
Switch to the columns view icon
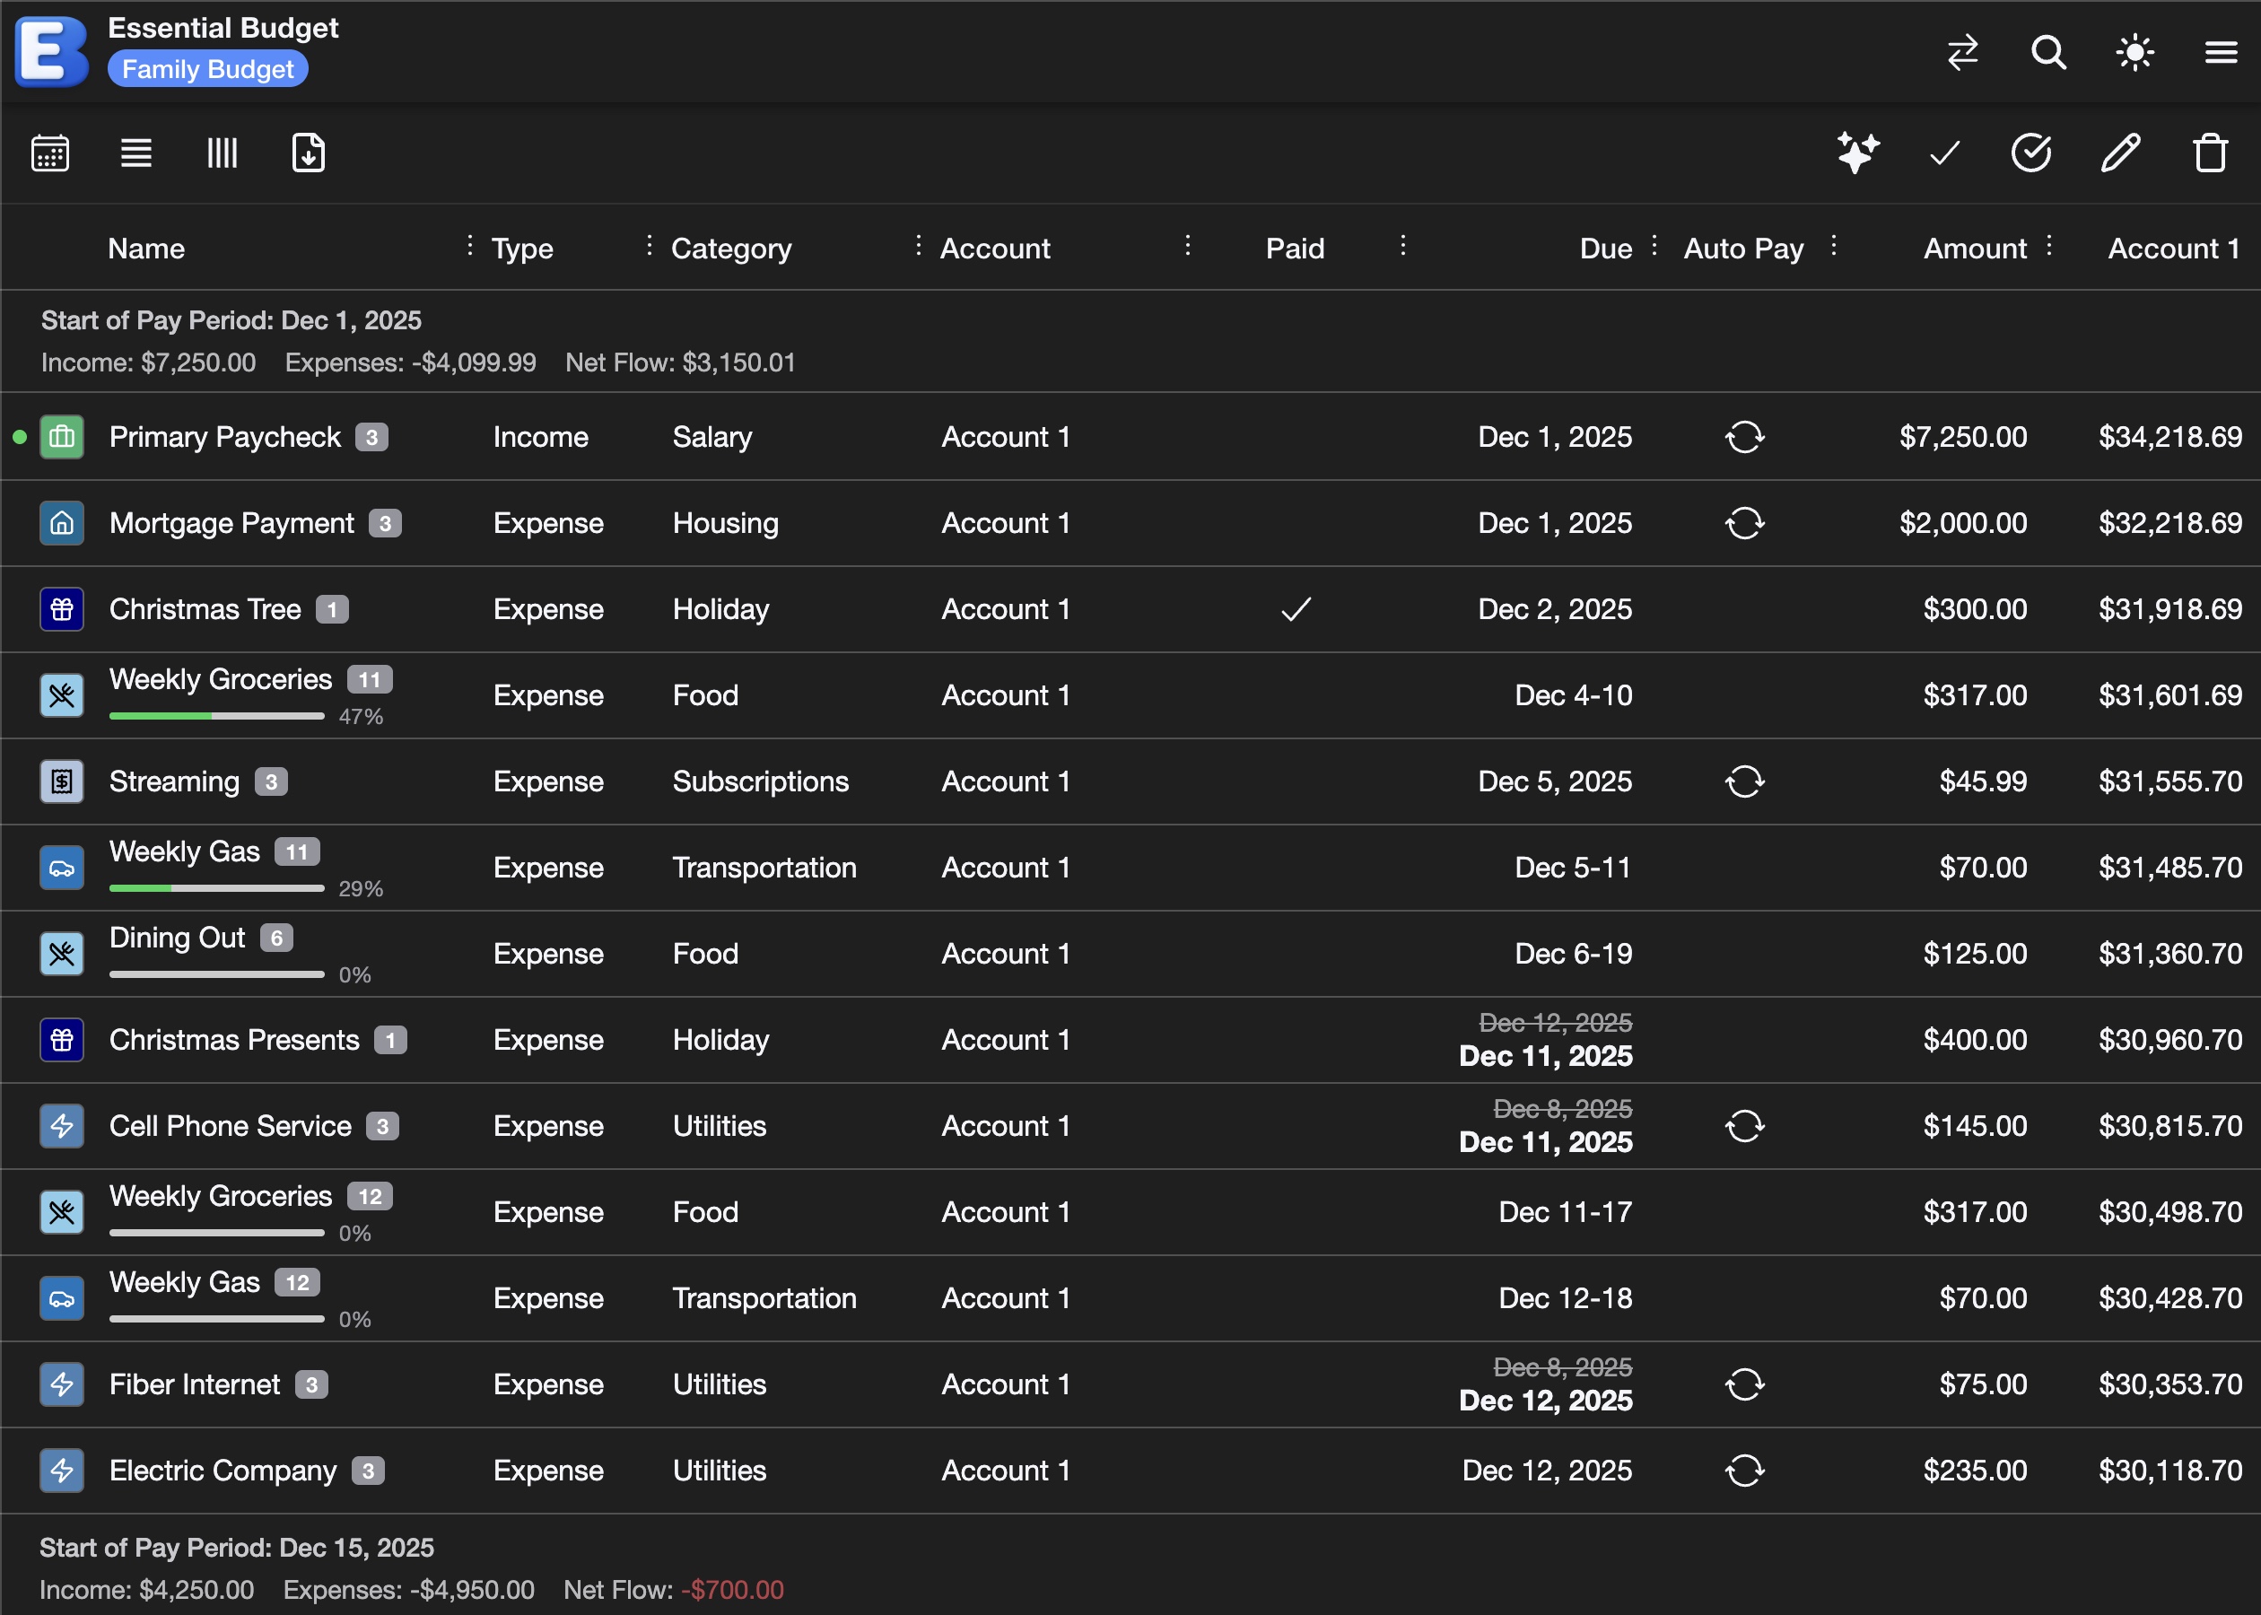click(x=222, y=153)
